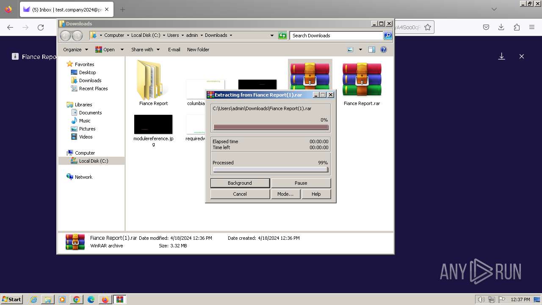Click the volume speaker tray icon

481,299
